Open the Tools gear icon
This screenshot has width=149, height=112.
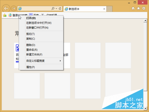(x=144, y=8)
